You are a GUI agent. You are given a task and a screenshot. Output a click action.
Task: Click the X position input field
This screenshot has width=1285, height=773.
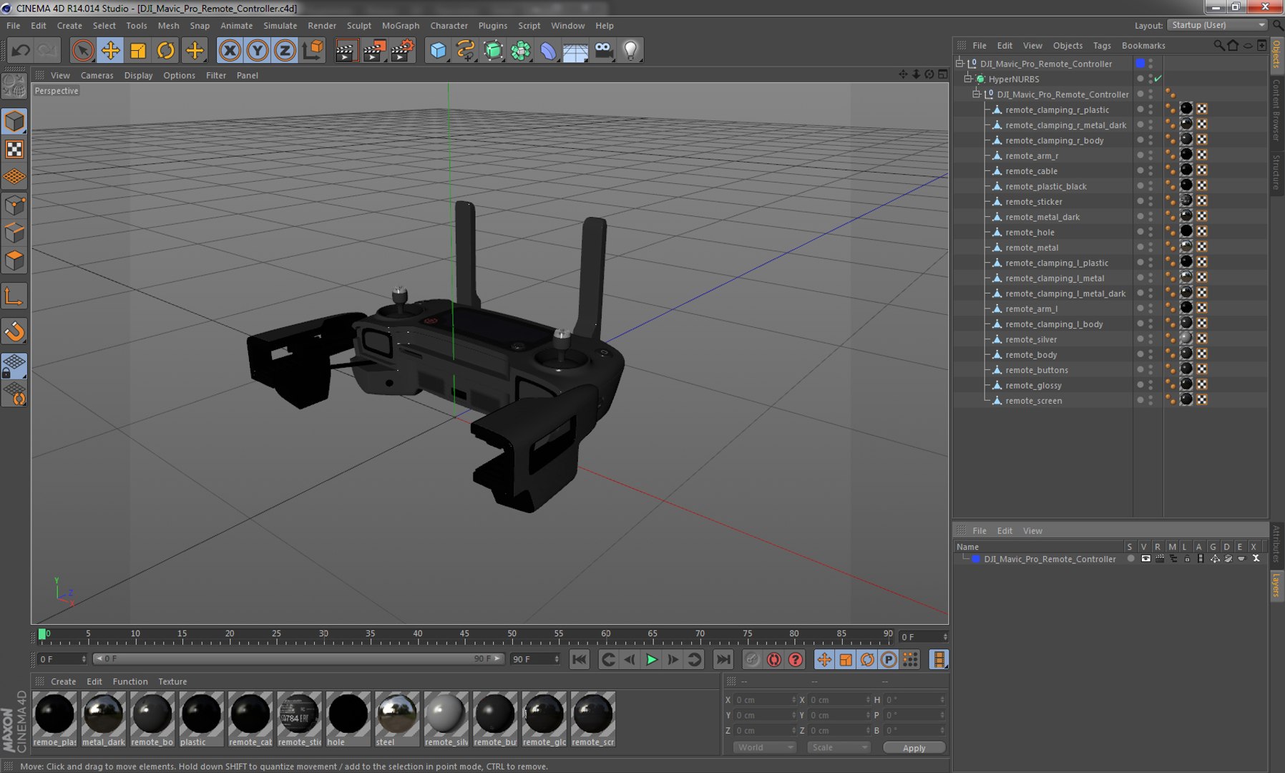764,699
